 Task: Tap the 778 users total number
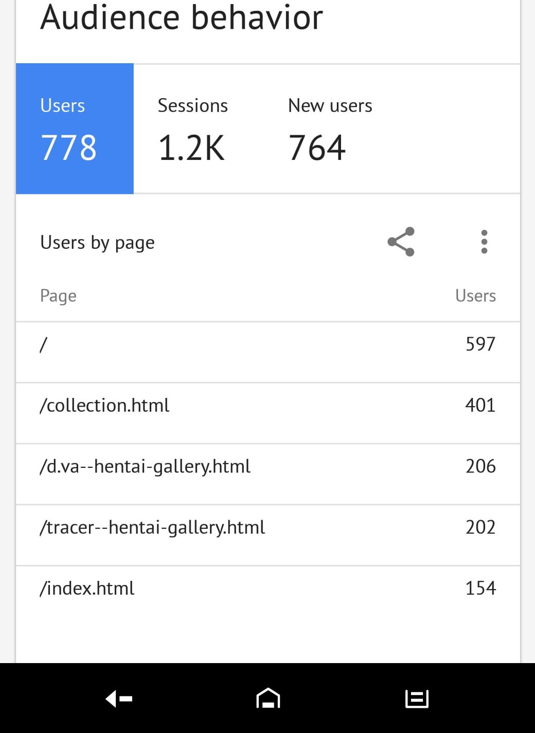[68, 148]
